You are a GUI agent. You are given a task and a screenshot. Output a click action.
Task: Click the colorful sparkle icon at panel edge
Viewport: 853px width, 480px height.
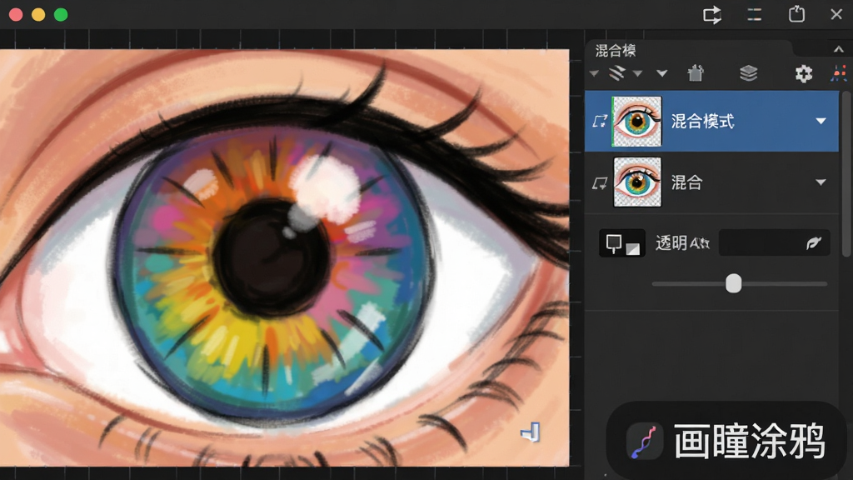coord(838,73)
